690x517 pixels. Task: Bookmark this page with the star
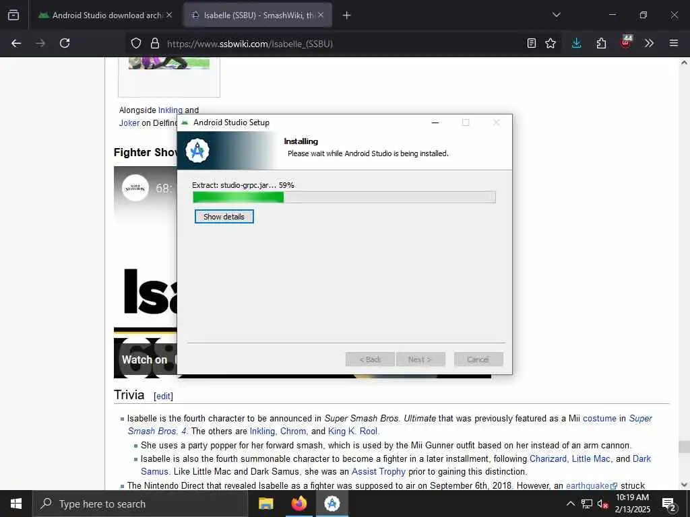click(x=551, y=43)
